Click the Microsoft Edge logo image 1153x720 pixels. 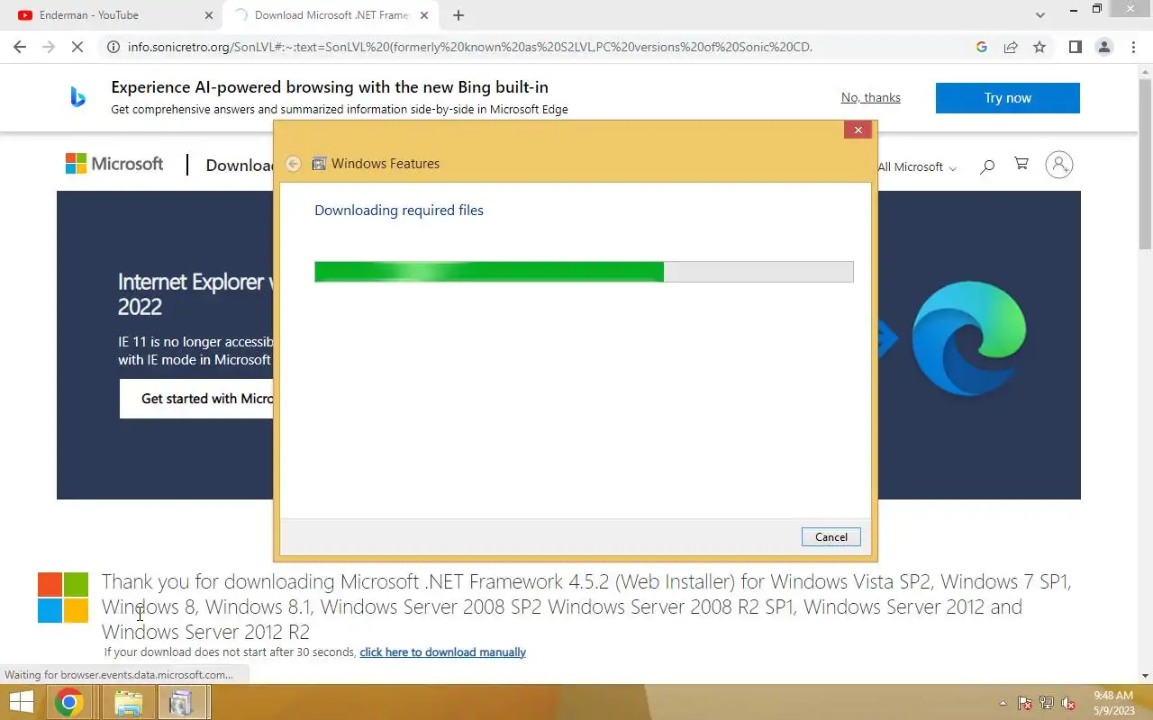pos(969,338)
